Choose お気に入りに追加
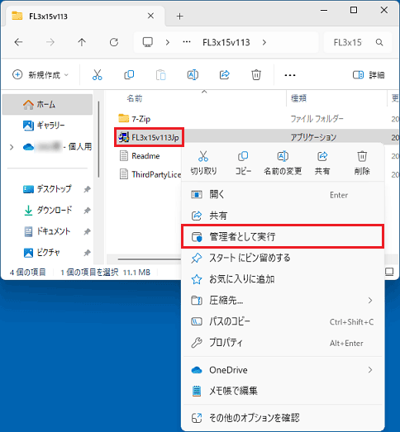Viewport: 400px width, 432px height. 283,279
